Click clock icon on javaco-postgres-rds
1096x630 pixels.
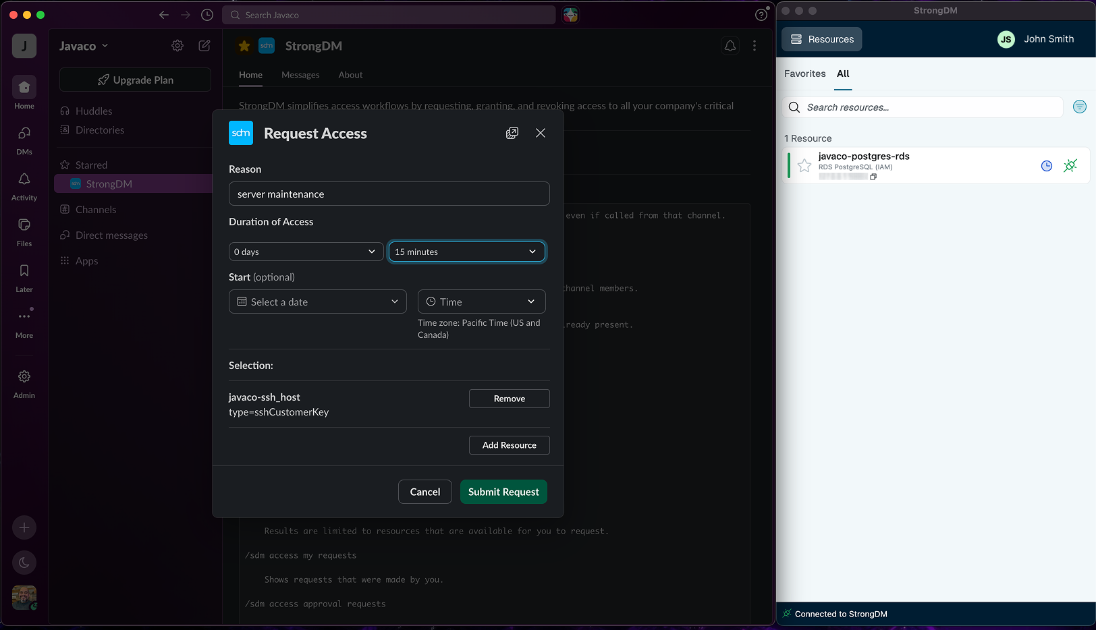(1047, 165)
